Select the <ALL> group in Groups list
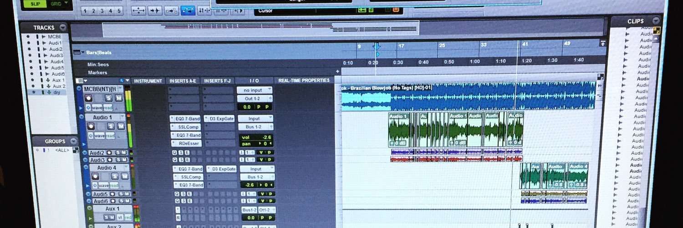The image size is (683, 228). [61, 151]
